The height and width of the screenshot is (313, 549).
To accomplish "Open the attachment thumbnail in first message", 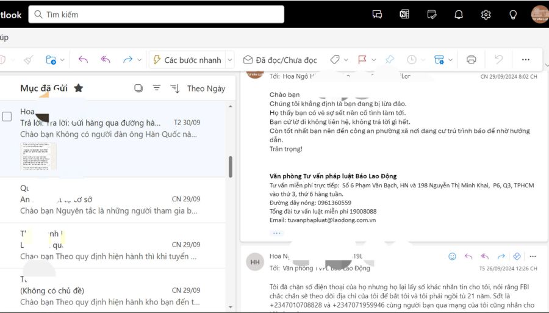I will pyautogui.click(x=38, y=156).
